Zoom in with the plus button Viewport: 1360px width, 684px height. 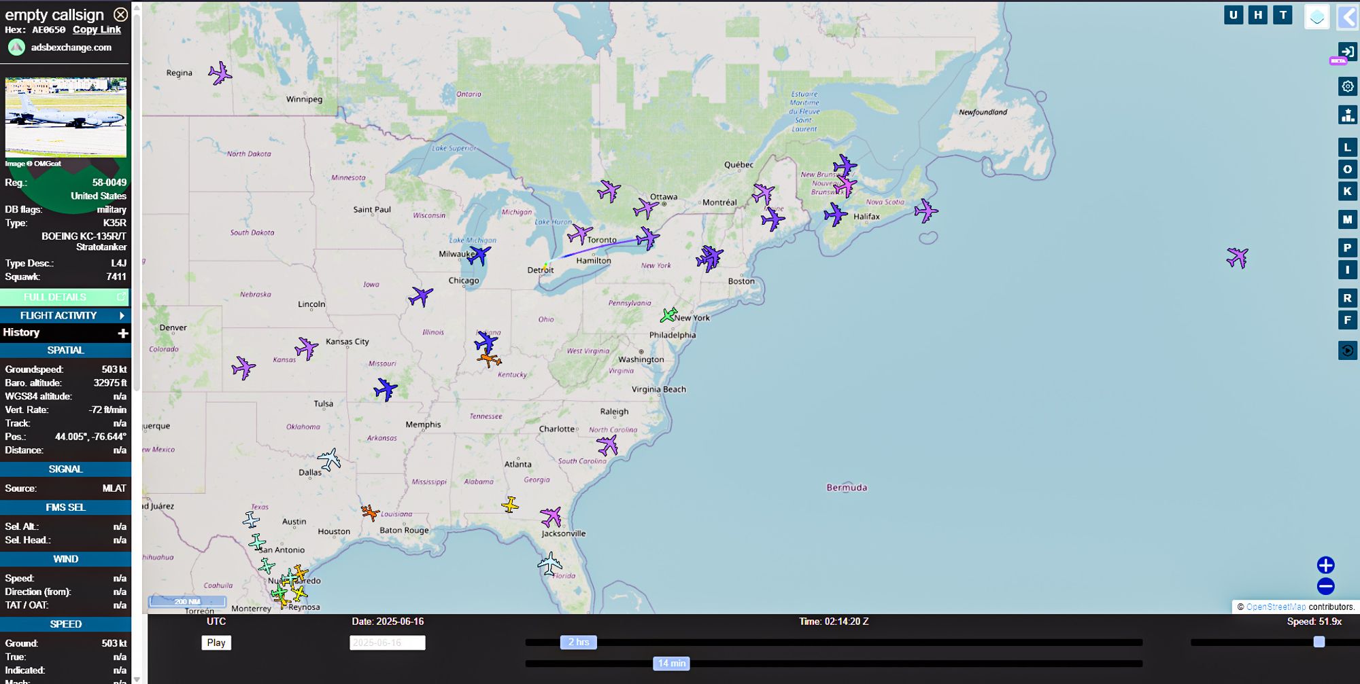pyautogui.click(x=1325, y=565)
